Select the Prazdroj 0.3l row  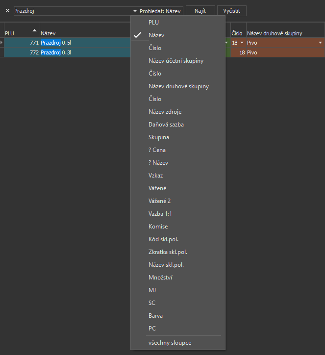83,52
